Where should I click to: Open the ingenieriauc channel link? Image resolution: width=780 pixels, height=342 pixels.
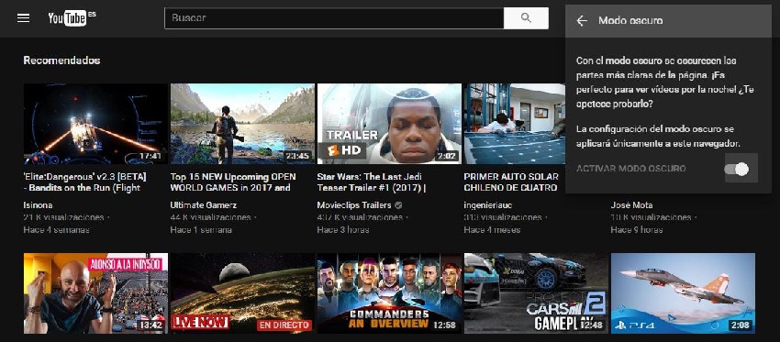(x=488, y=204)
